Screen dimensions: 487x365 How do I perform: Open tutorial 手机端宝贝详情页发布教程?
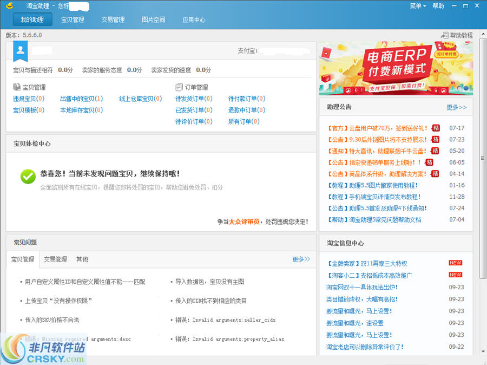pyautogui.click(x=374, y=197)
